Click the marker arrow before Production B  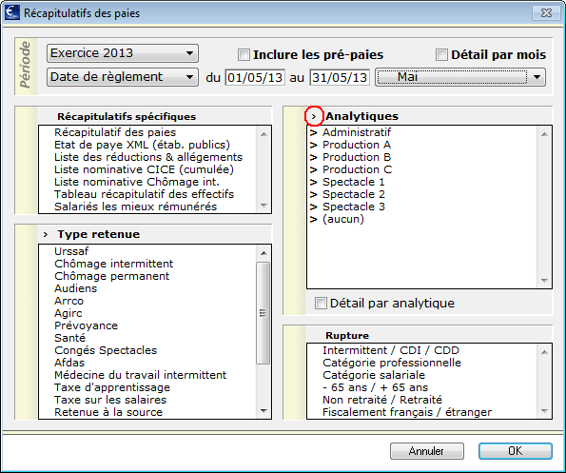[x=313, y=157]
